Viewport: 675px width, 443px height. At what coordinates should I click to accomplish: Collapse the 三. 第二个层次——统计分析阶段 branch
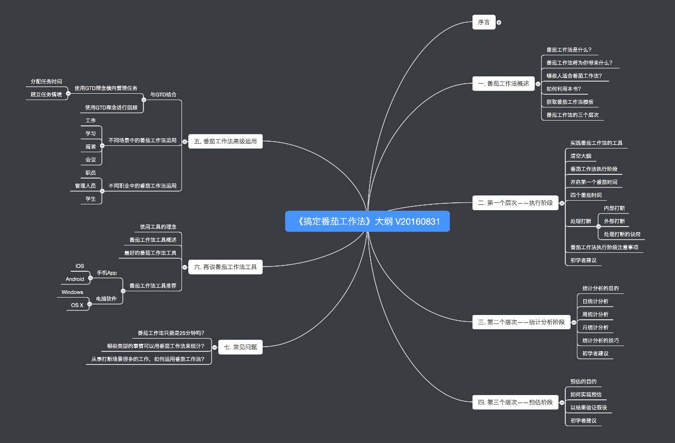(x=573, y=322)
